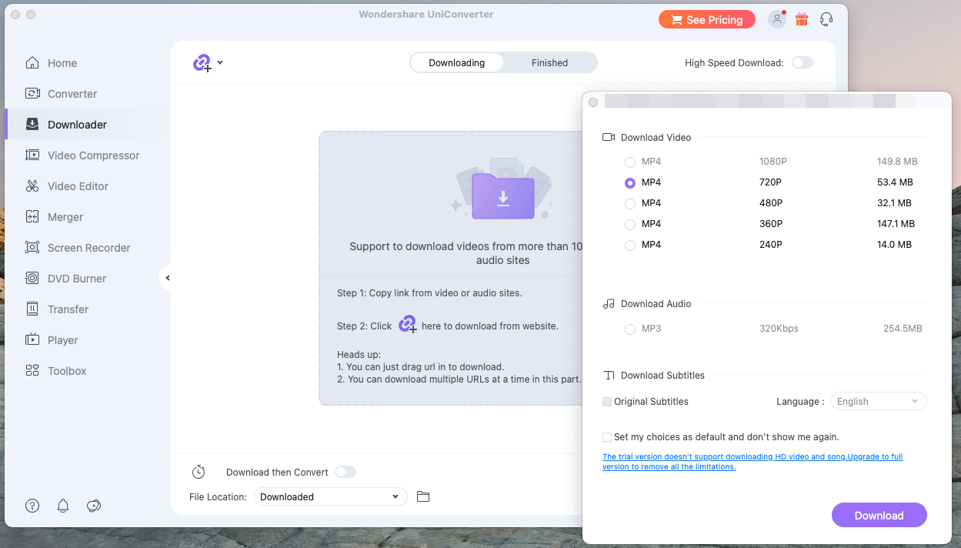Open the file location folder icon
Viewport: 961px width, 548px height.
(x=422, y=496)
